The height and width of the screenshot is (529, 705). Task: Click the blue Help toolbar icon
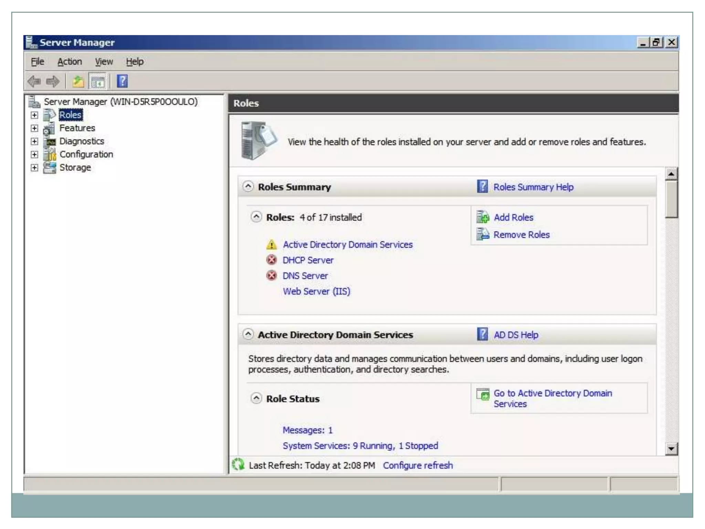coord(122,81)
